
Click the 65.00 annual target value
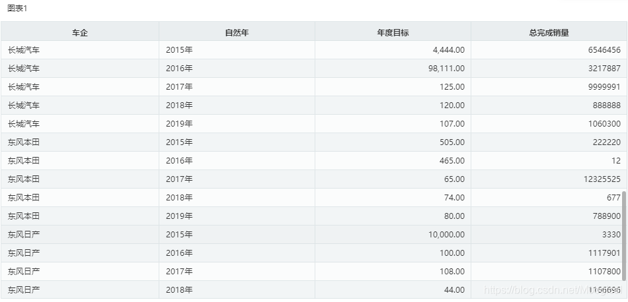[x=456, y=179]
